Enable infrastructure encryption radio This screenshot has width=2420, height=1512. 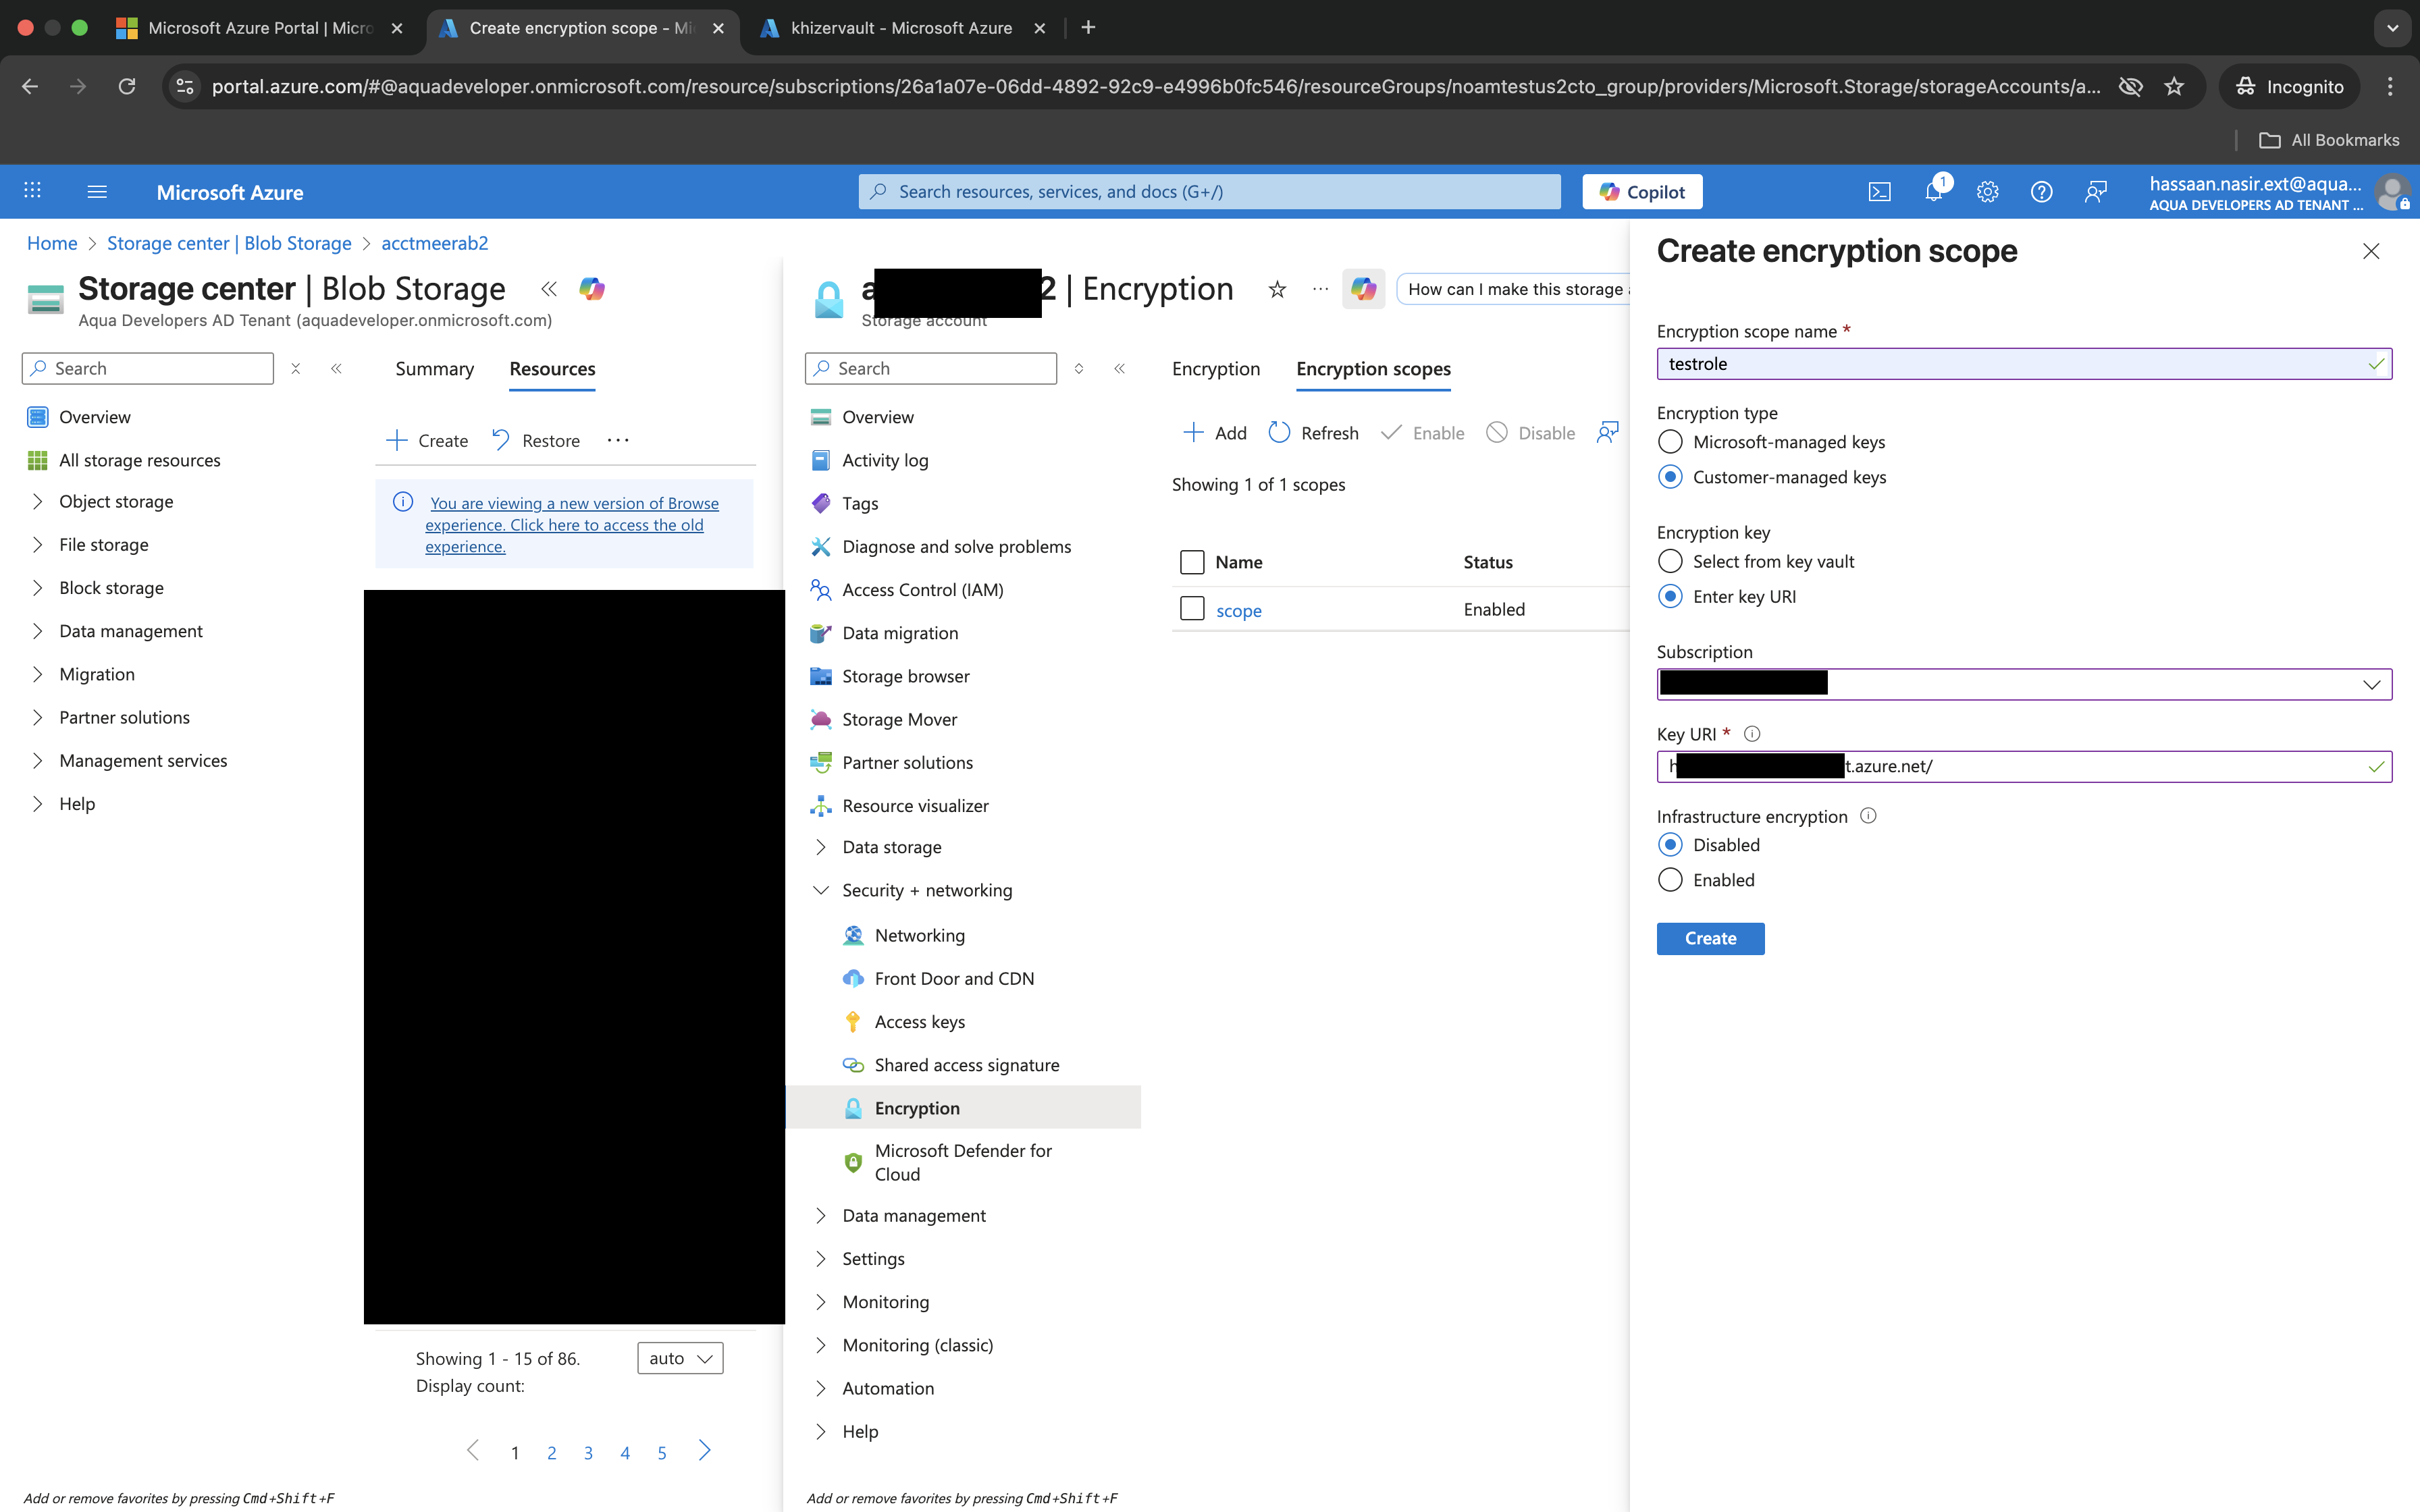[1670, 880]
